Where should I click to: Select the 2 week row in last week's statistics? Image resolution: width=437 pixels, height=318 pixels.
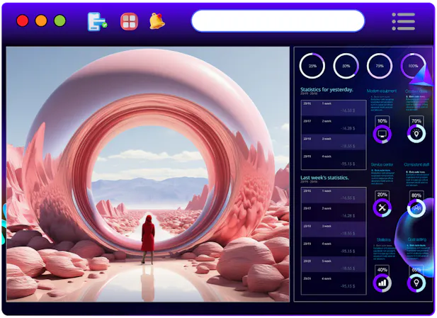click(x=334, y=212)
